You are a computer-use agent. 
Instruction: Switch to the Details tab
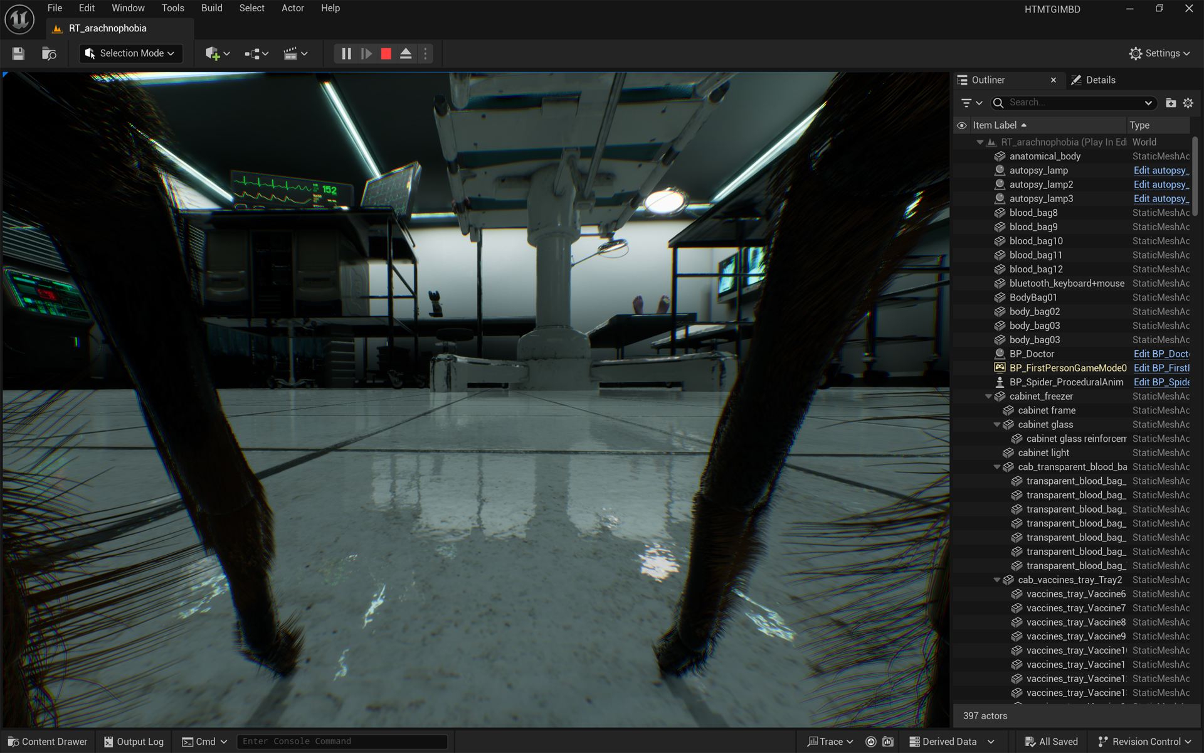(1100, 80)
